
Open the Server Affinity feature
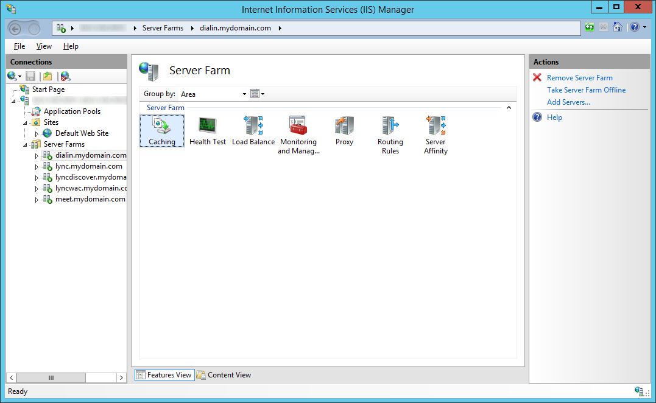pos(436,135)
